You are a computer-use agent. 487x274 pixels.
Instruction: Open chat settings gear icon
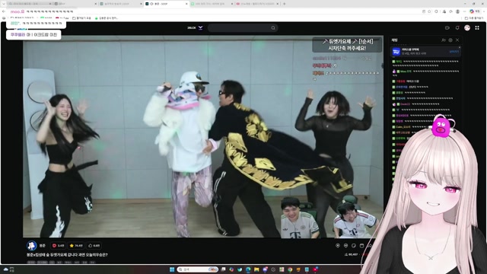(x=450, y=40)
